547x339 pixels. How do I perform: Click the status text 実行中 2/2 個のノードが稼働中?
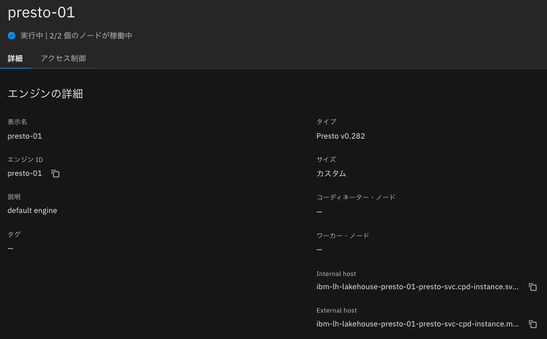tap(76, 35)
